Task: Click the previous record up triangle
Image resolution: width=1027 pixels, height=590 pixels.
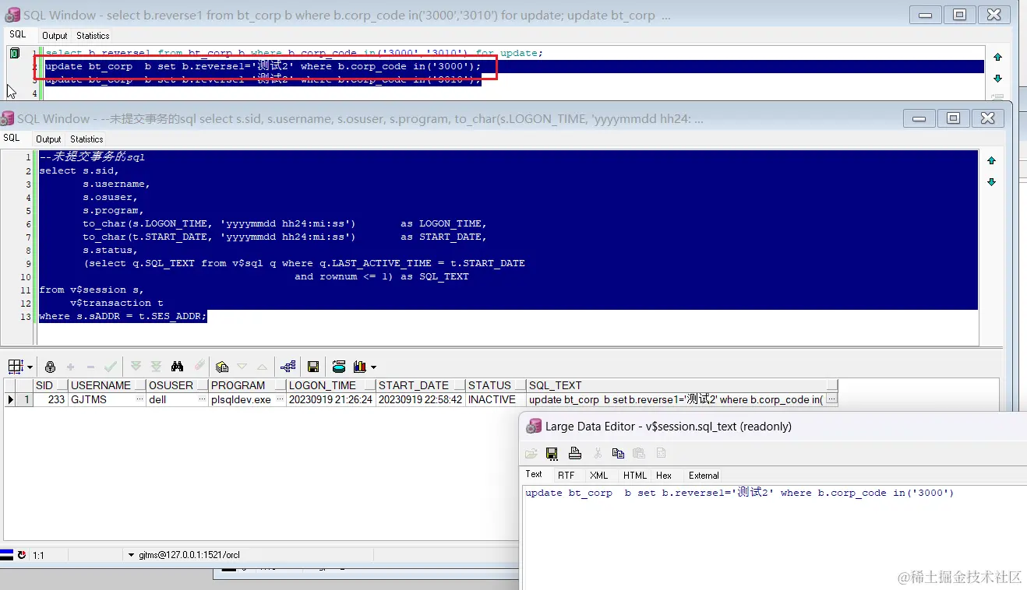Action: pyautogui.click(x=262, y=367)
